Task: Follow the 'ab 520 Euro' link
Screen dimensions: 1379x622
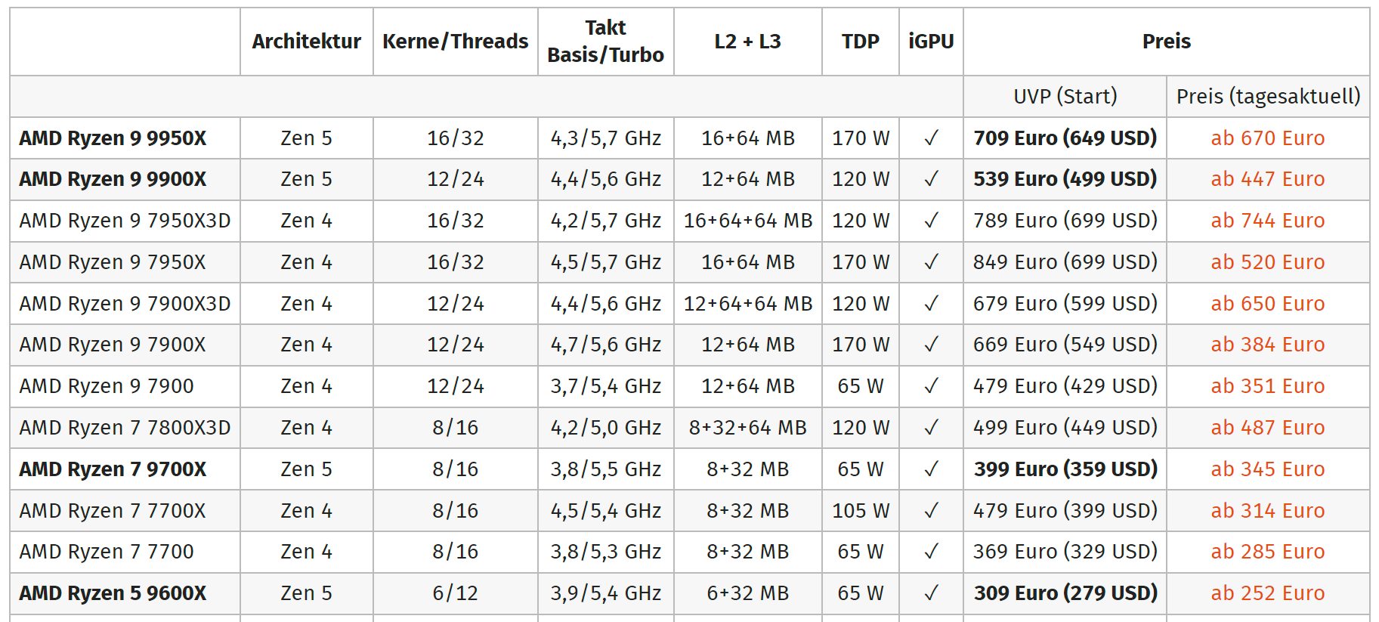Action: click(1267, 262)
